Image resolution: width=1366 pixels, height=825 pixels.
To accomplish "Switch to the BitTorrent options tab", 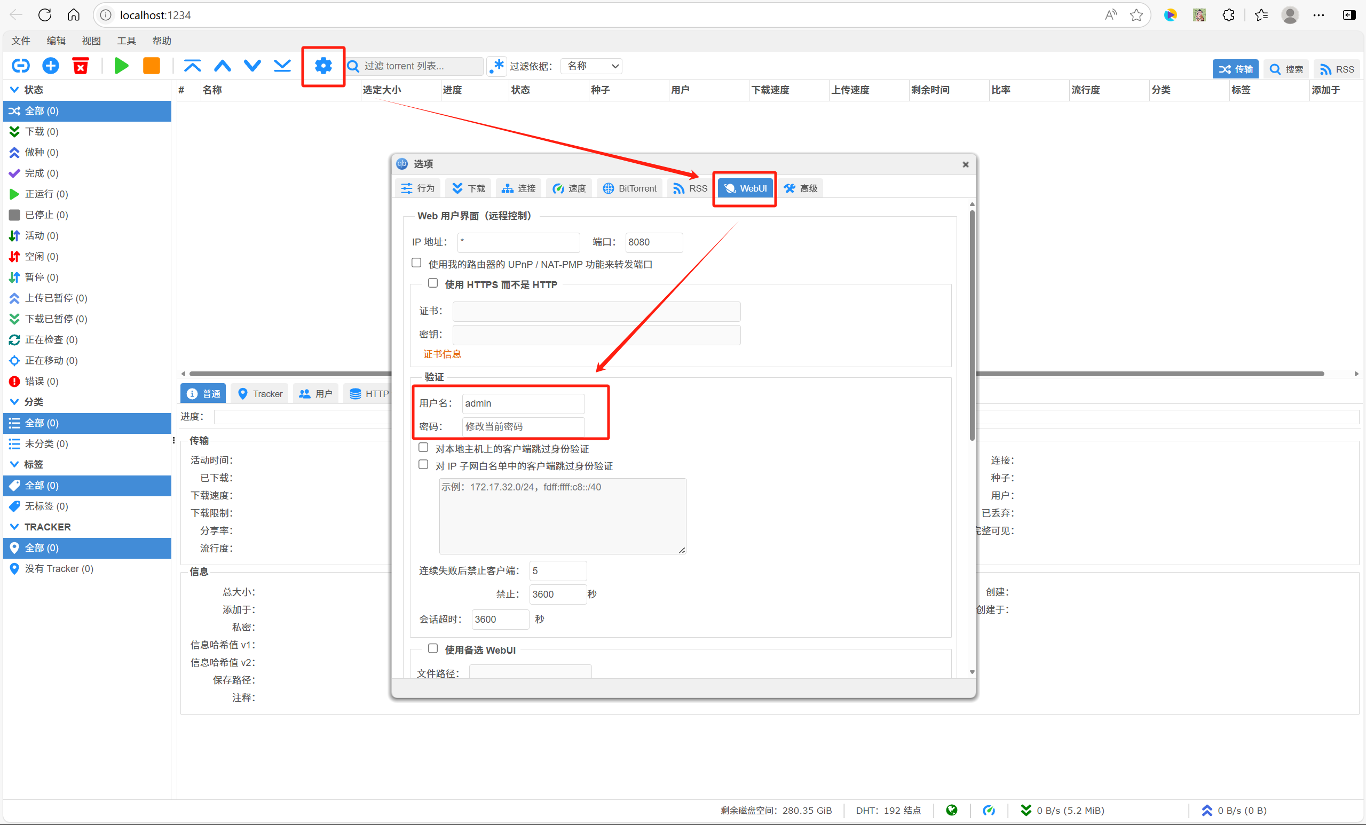I will [630, 188].
